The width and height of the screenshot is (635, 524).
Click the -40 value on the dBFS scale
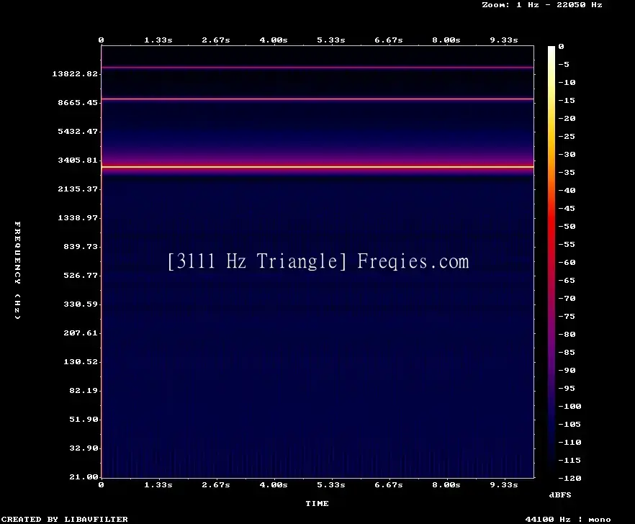pyautogui.click(x=567, y=190)
